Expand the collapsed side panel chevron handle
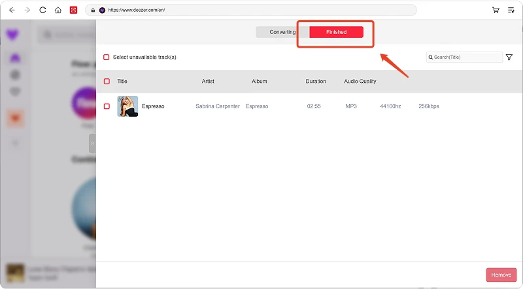Image resolution: width=523 pixels, height=289 pixels. tap(92, 144)
